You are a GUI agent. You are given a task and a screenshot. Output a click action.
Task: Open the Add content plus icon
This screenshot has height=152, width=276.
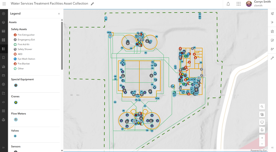pyautogui.click(x=3, y=14)
